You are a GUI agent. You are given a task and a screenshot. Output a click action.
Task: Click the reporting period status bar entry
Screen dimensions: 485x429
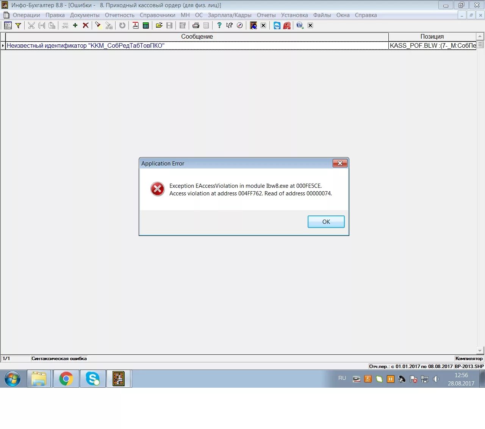(x=411, y=366)
